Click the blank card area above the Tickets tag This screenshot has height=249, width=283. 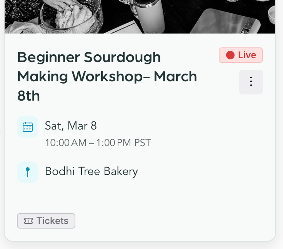[x=138, y=197]
